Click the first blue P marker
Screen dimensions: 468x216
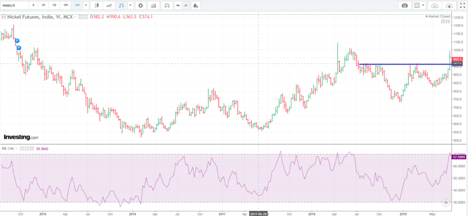click(x=17, y=41)
